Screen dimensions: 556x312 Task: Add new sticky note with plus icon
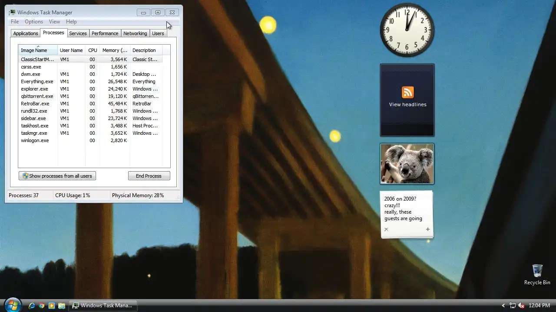tap(427, 229)
